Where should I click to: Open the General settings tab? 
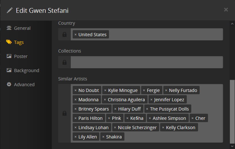coord(22,28)
